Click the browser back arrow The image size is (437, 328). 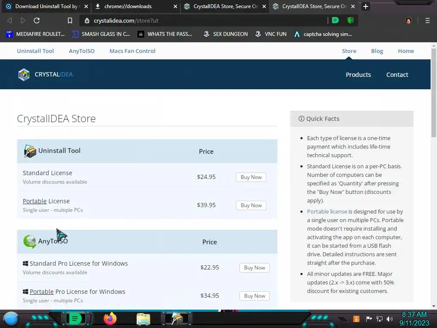[x=9, y=20]
